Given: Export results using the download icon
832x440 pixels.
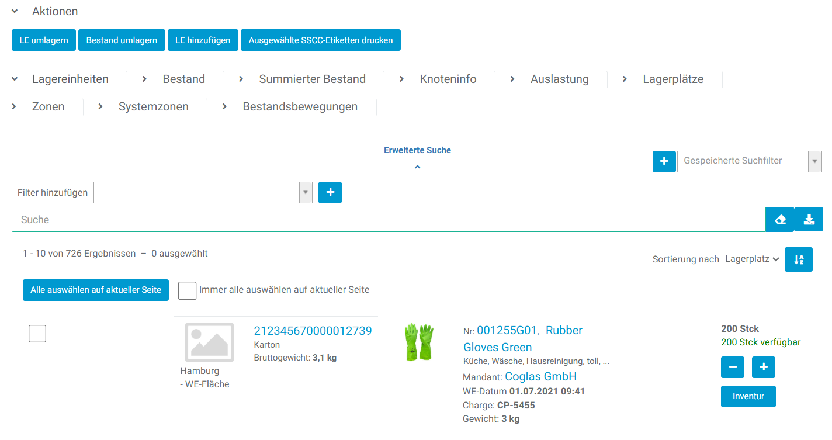Looking at the screenshot, I should (x=809, y=219).
